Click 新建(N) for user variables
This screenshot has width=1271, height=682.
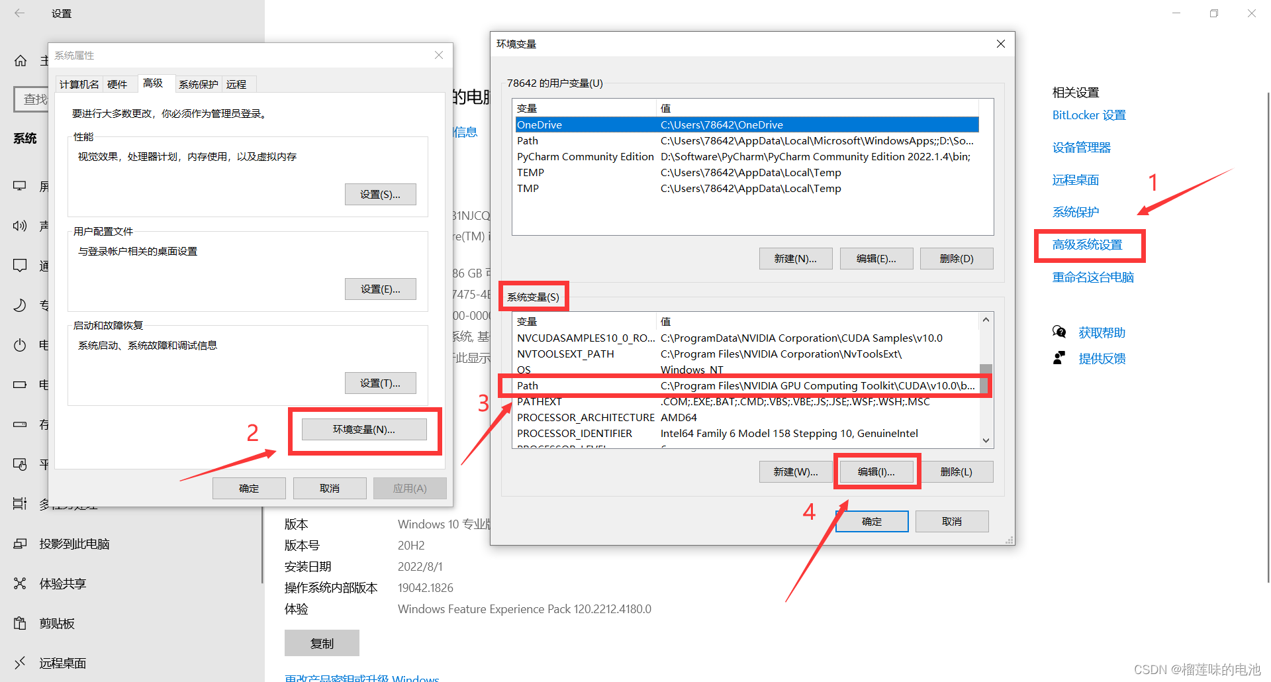796,258
